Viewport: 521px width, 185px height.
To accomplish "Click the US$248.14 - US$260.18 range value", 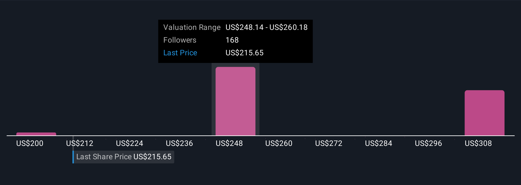I will click(267, 27).
